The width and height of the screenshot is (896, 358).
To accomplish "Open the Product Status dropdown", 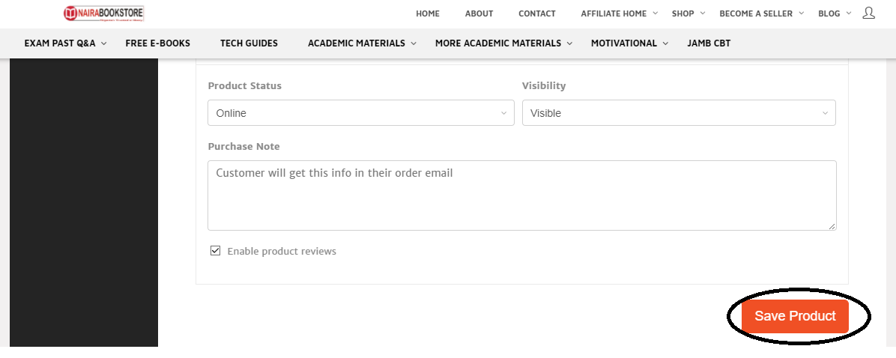I will point(360,113).
